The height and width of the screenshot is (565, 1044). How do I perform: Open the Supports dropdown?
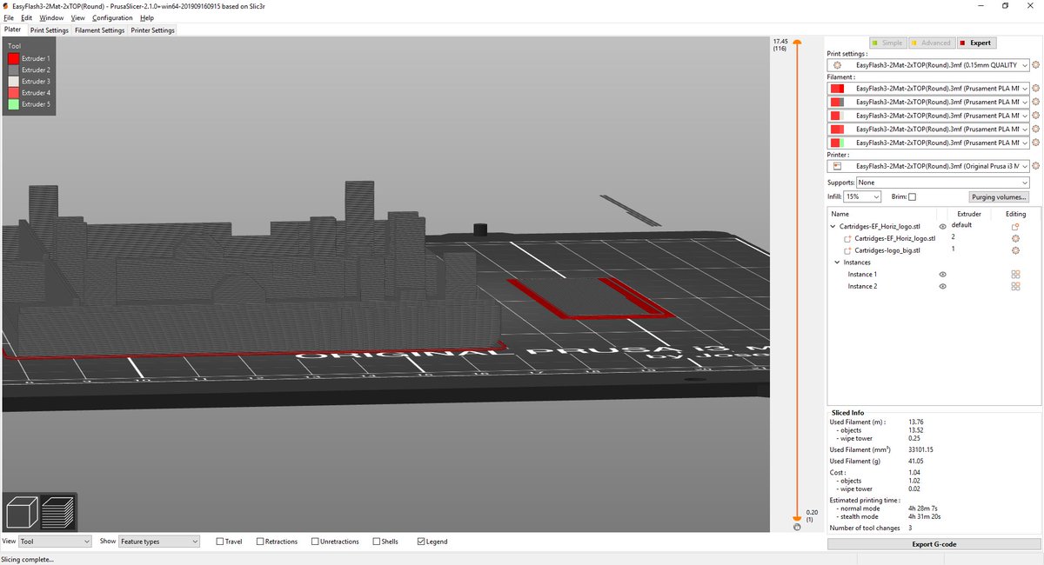pyautogui.click(x=943, y=183)
